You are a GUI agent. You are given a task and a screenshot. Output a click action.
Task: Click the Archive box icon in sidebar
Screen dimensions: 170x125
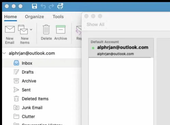16,81
